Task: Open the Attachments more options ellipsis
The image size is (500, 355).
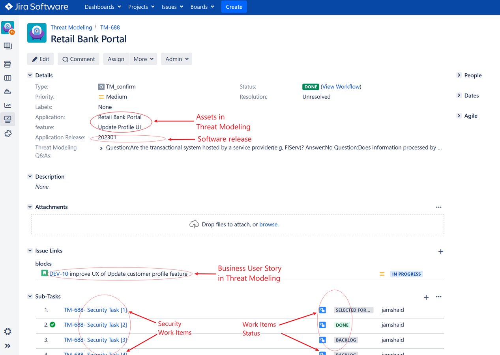Action: (x=439, y=207)
